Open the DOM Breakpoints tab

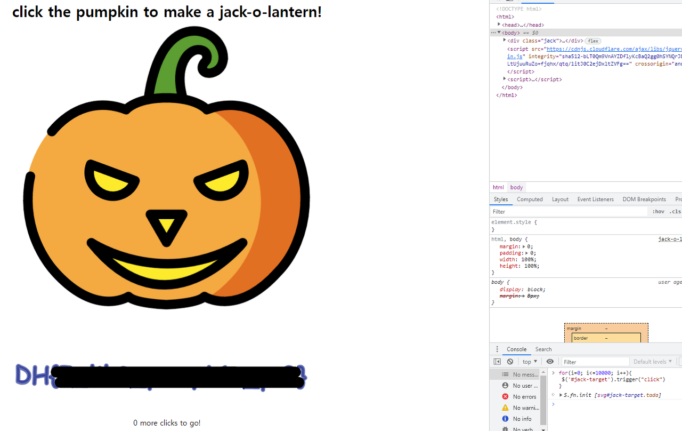(644, 199)
